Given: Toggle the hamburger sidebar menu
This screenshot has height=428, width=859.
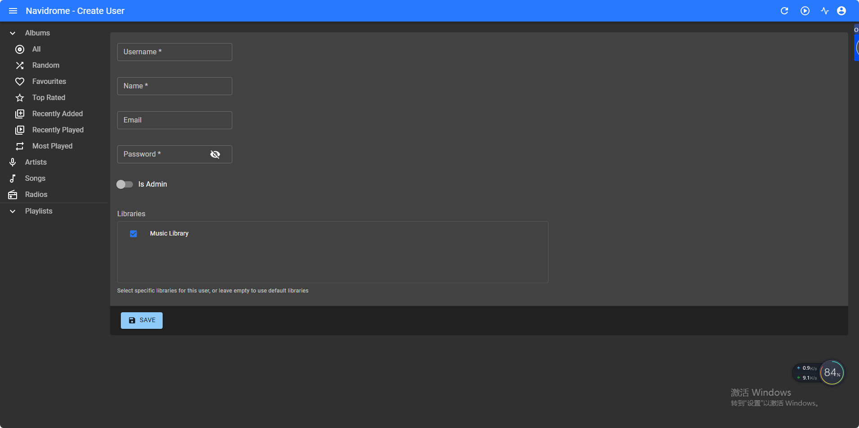Looking at the screenshot, I should pos(13,11).
